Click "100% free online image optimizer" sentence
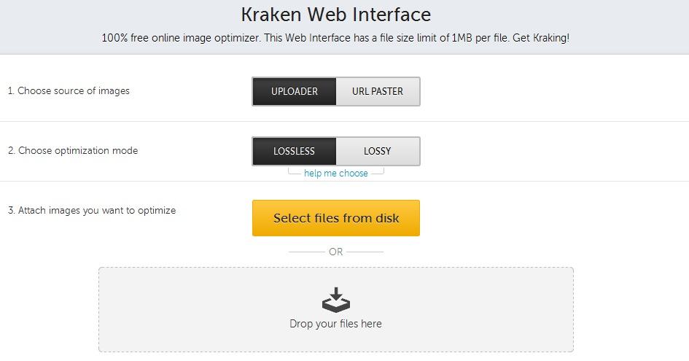 click(182, 38)
